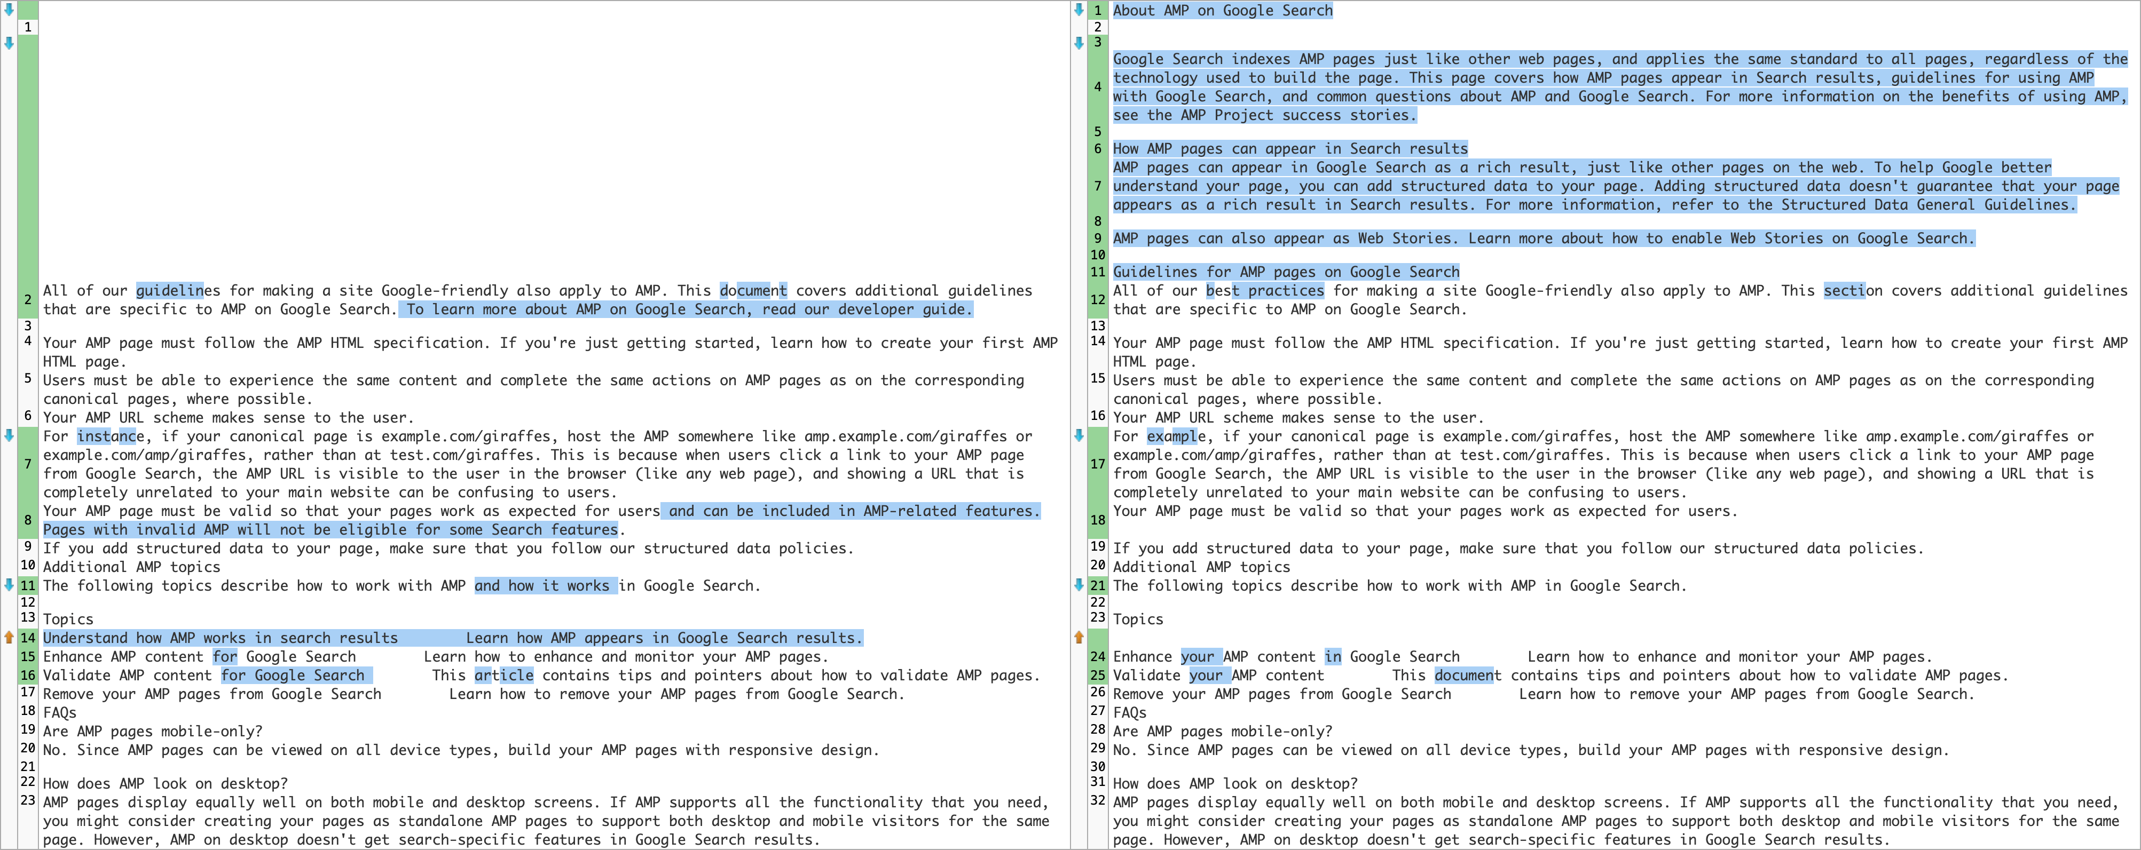Click the blue arrow beside right pane line 1
The image size is (2141, 850).
pos(1079,10)
